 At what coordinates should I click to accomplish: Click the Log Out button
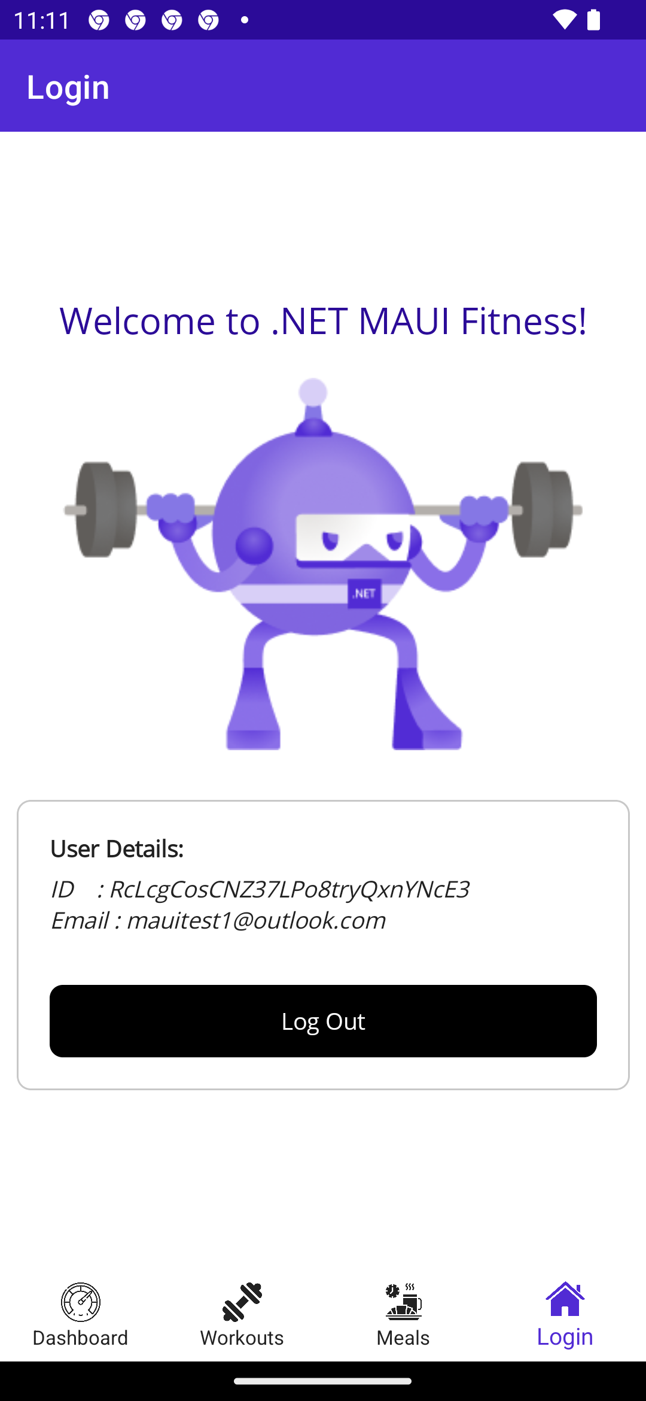323,1021
